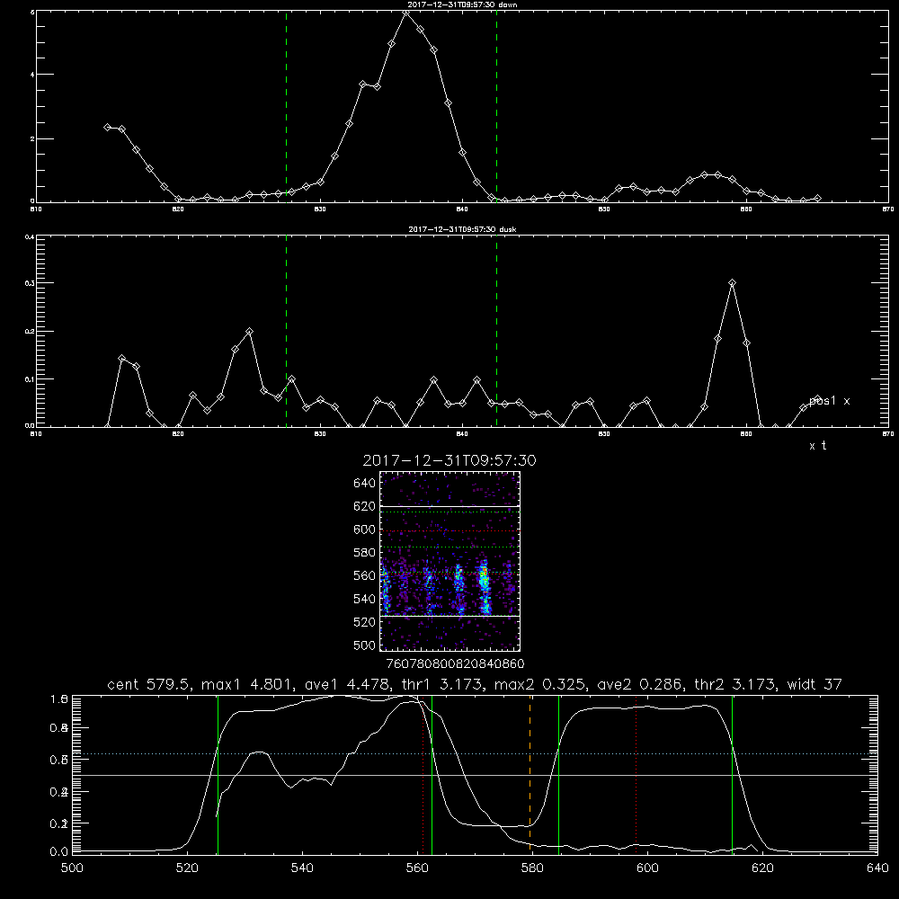Screen dimensions: 899x899
Task: Click the x-axis label 640 of bottom plot
Action: coord(877,868)
